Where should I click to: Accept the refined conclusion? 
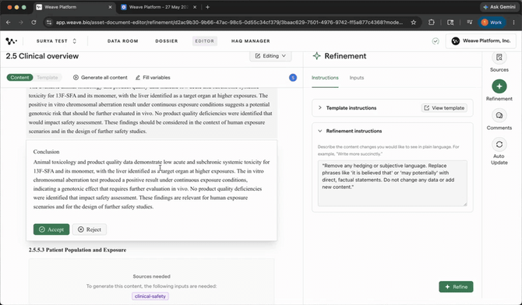51,230
